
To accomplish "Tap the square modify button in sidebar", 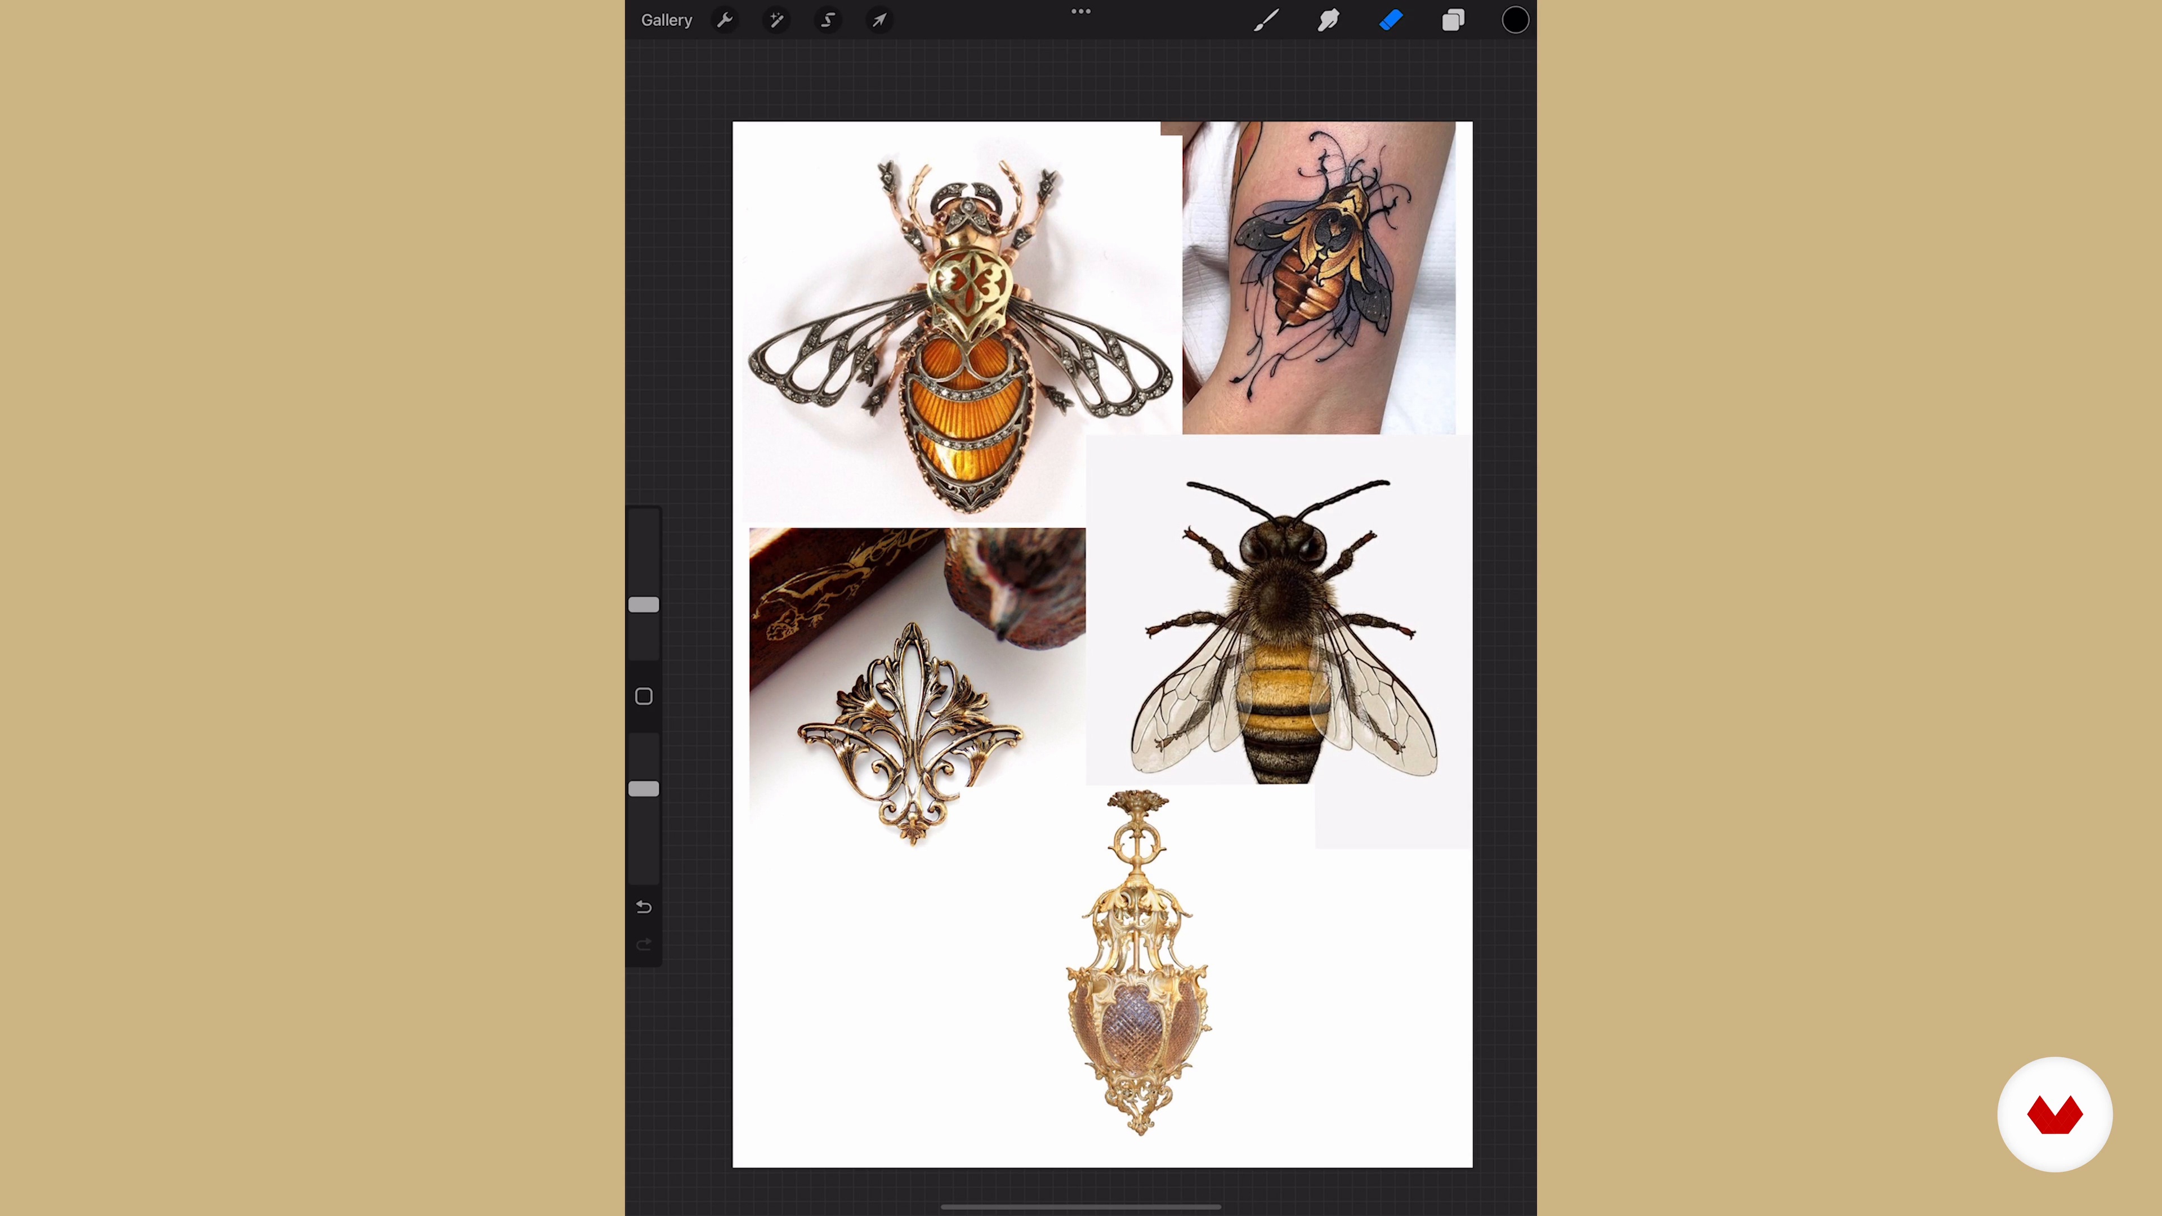I will pyautogui.click(x=644, y=696).
